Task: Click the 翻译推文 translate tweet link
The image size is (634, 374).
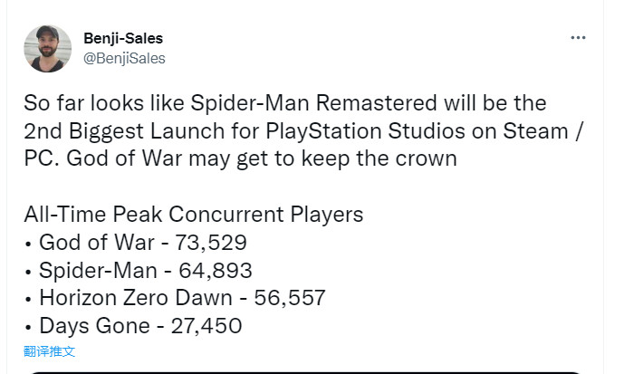Action: [x=50, y=350]
